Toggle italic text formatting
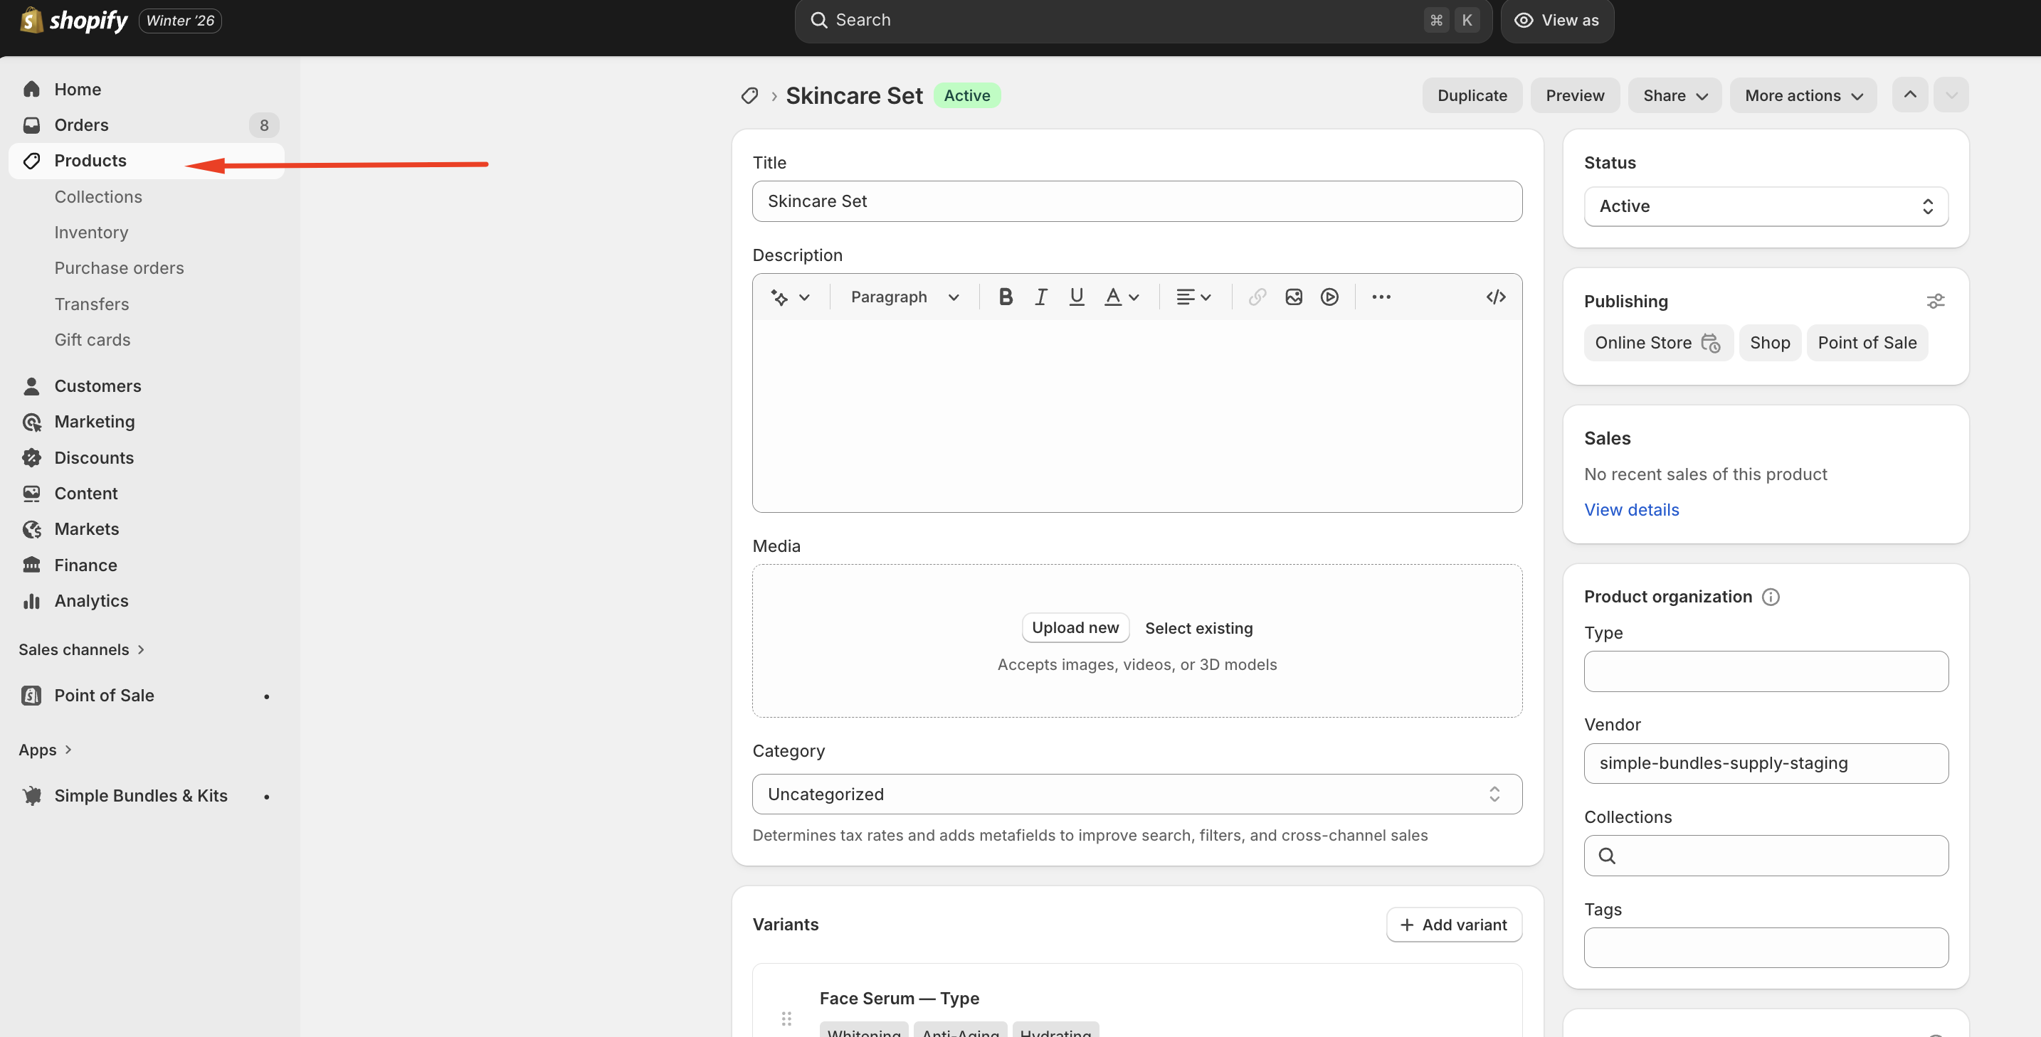This screenshot has width=2041, height=1037. (x=1041, y=297)
